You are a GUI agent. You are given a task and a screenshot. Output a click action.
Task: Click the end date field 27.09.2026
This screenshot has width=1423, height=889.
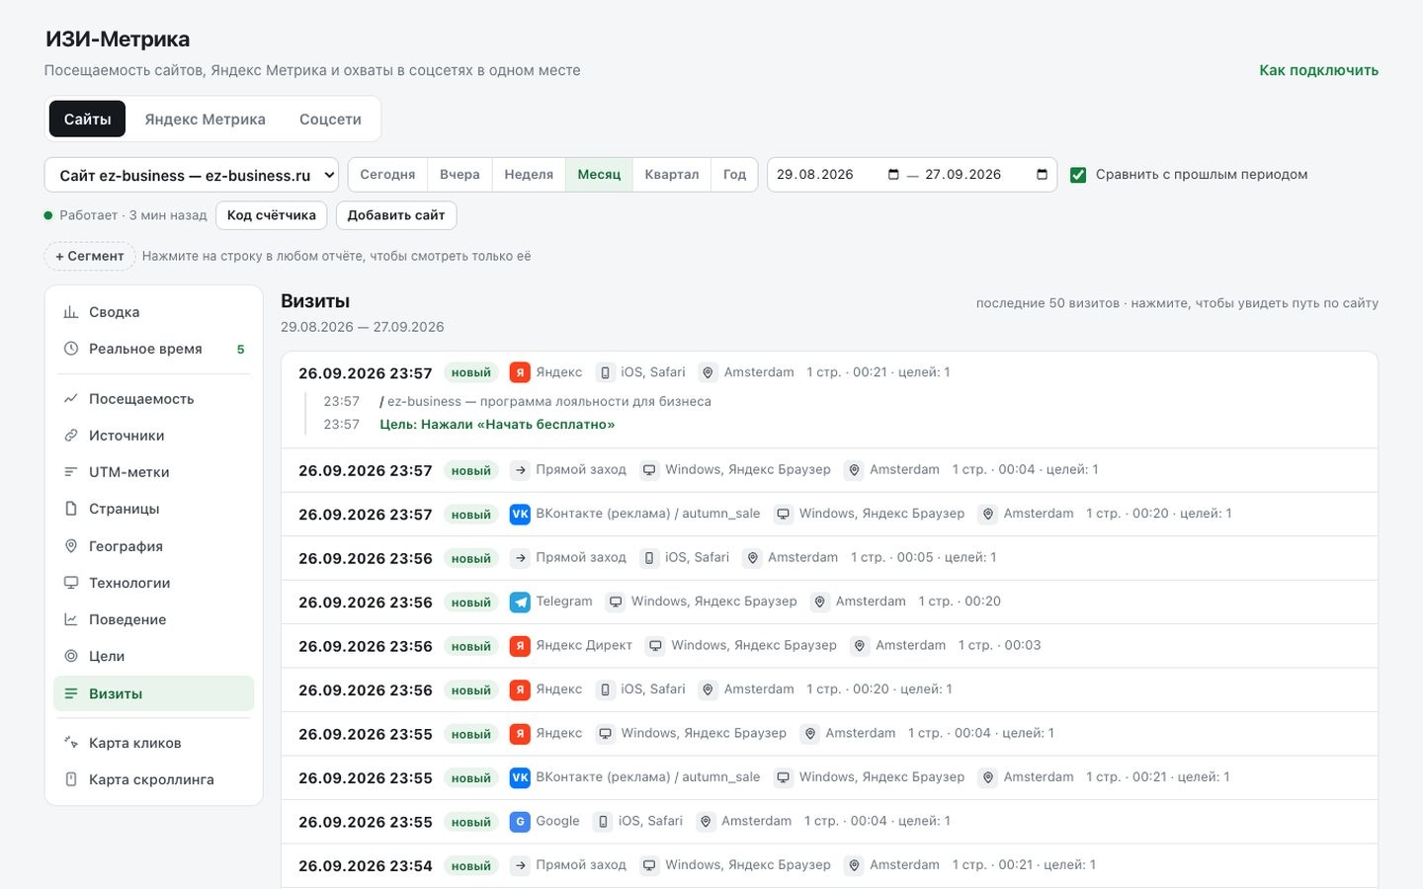click(986, 175)
